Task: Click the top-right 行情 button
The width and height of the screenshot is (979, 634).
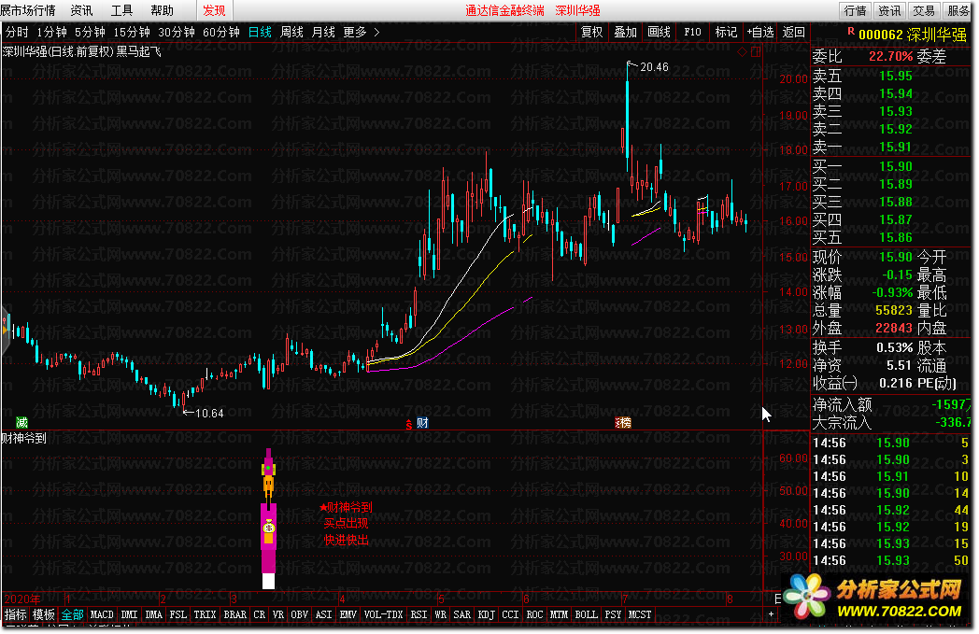Action: (x=856, y=10)
